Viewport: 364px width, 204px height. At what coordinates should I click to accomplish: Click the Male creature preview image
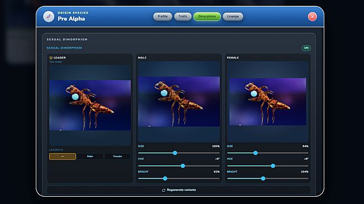pos(179,101)
